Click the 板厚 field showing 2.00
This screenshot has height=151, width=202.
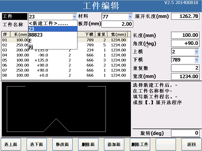117,24
